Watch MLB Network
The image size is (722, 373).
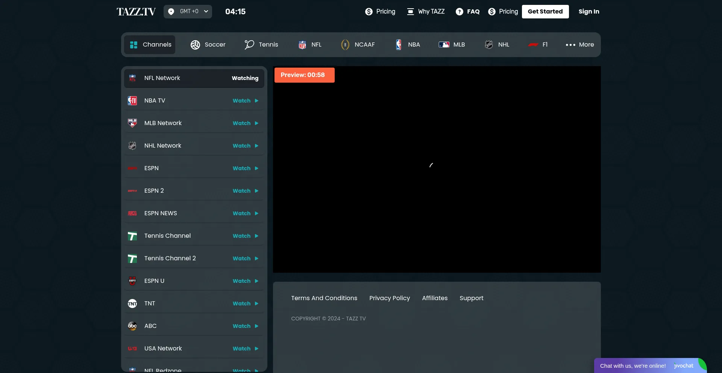(x=246, y=123)
